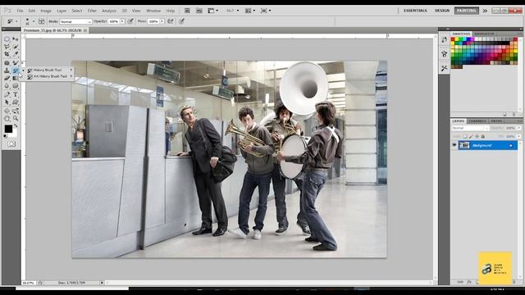Select the Custom Shape tool
The width and height of the screenshot is (525, 295).
click(x=16, y=102)
